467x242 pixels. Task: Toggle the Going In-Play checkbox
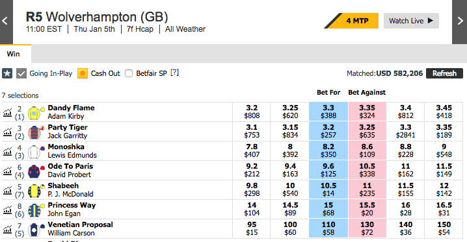(x=21, y=73)
